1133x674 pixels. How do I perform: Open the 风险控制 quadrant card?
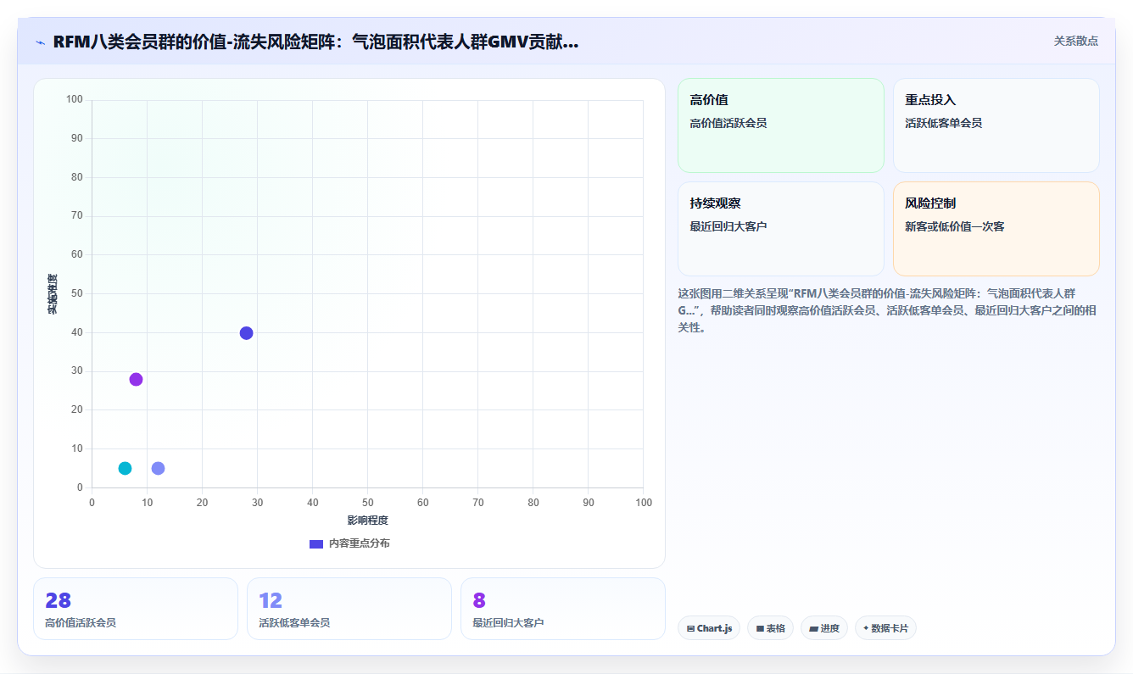[x=996, y=229]
